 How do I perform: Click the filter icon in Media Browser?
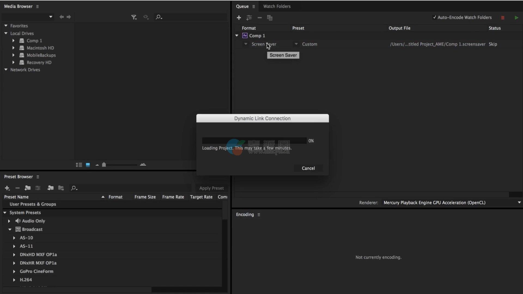[x=134, y=17]
